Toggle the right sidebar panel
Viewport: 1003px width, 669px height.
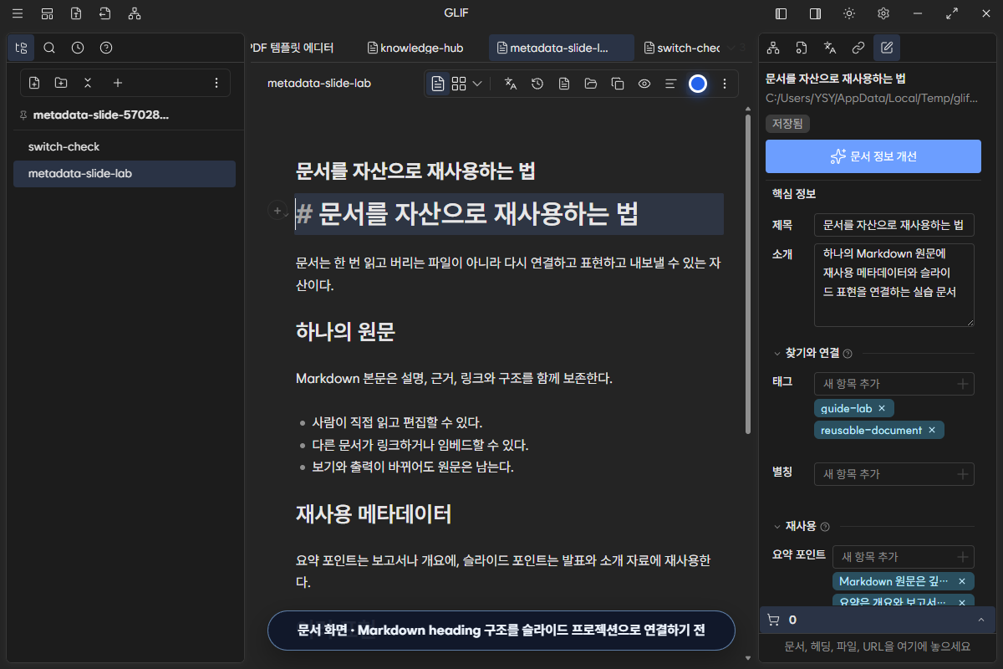815,13
